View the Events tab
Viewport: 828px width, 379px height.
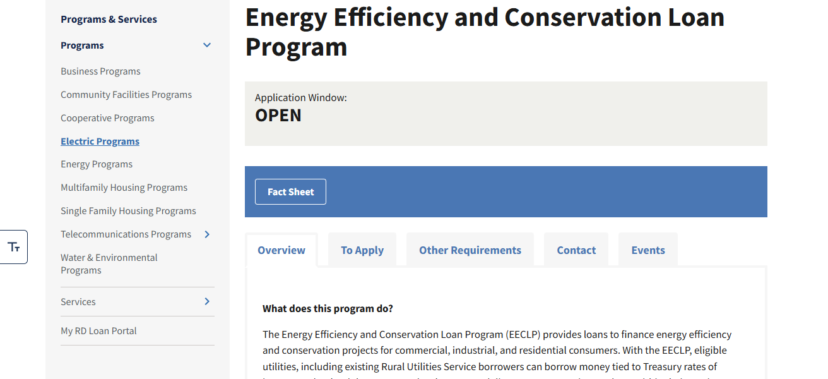[x=648, y=250]
